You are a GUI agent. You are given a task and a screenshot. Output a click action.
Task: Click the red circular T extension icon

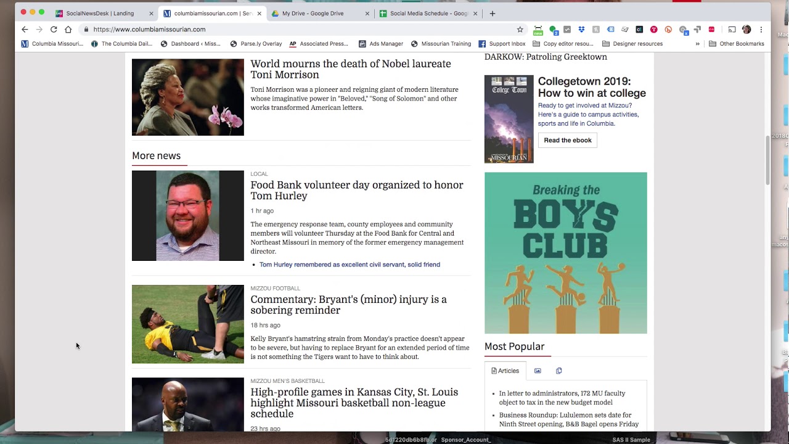(x=653, y=29)
